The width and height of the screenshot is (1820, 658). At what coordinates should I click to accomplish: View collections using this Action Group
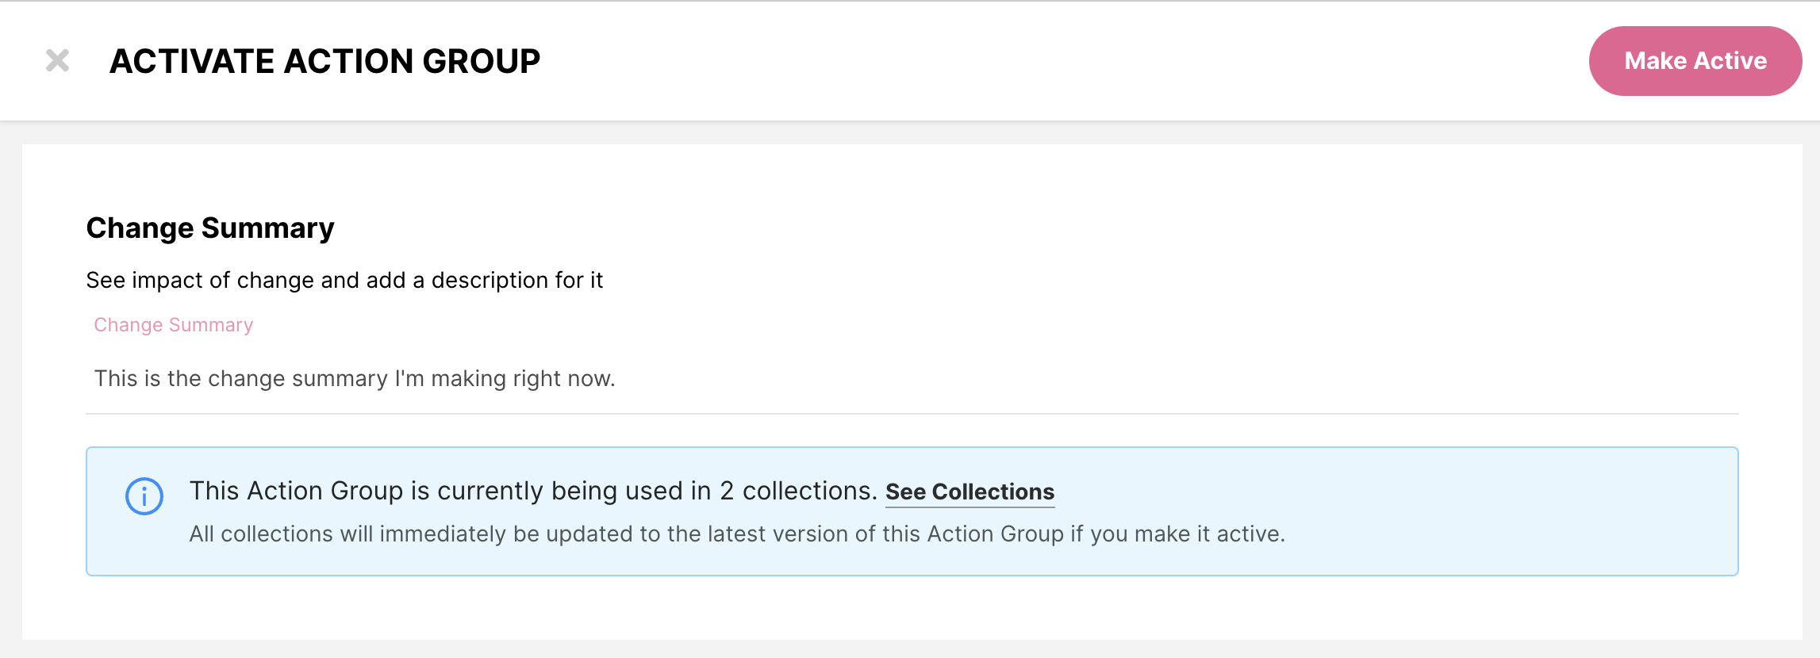coord(970,492)
